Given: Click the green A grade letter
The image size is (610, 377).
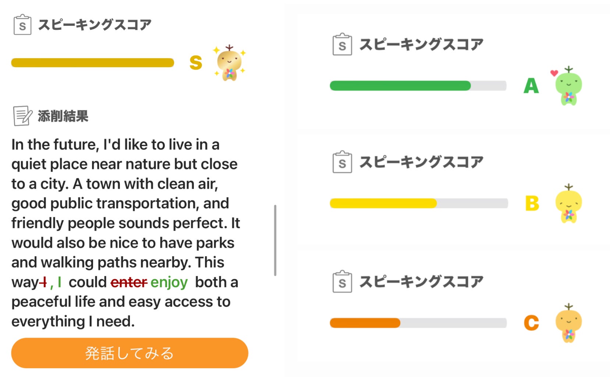Looking at the screenshot, I should [531, 86].
